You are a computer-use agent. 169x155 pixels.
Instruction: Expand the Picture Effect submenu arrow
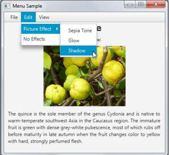57,29
